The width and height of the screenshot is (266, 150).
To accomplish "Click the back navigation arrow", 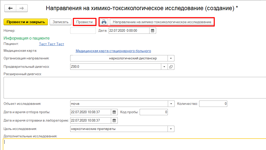I will (10, 8).
